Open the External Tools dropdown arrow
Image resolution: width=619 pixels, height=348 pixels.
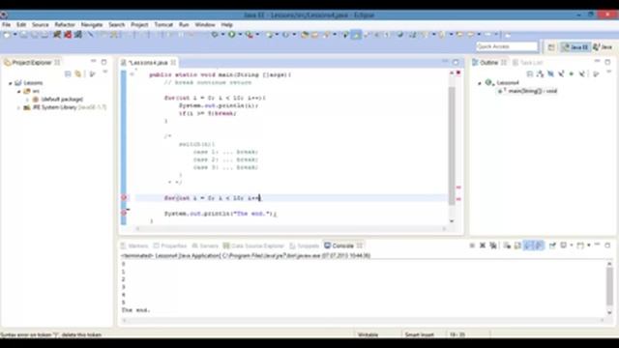pyautogui.click(x=257, y=35)
